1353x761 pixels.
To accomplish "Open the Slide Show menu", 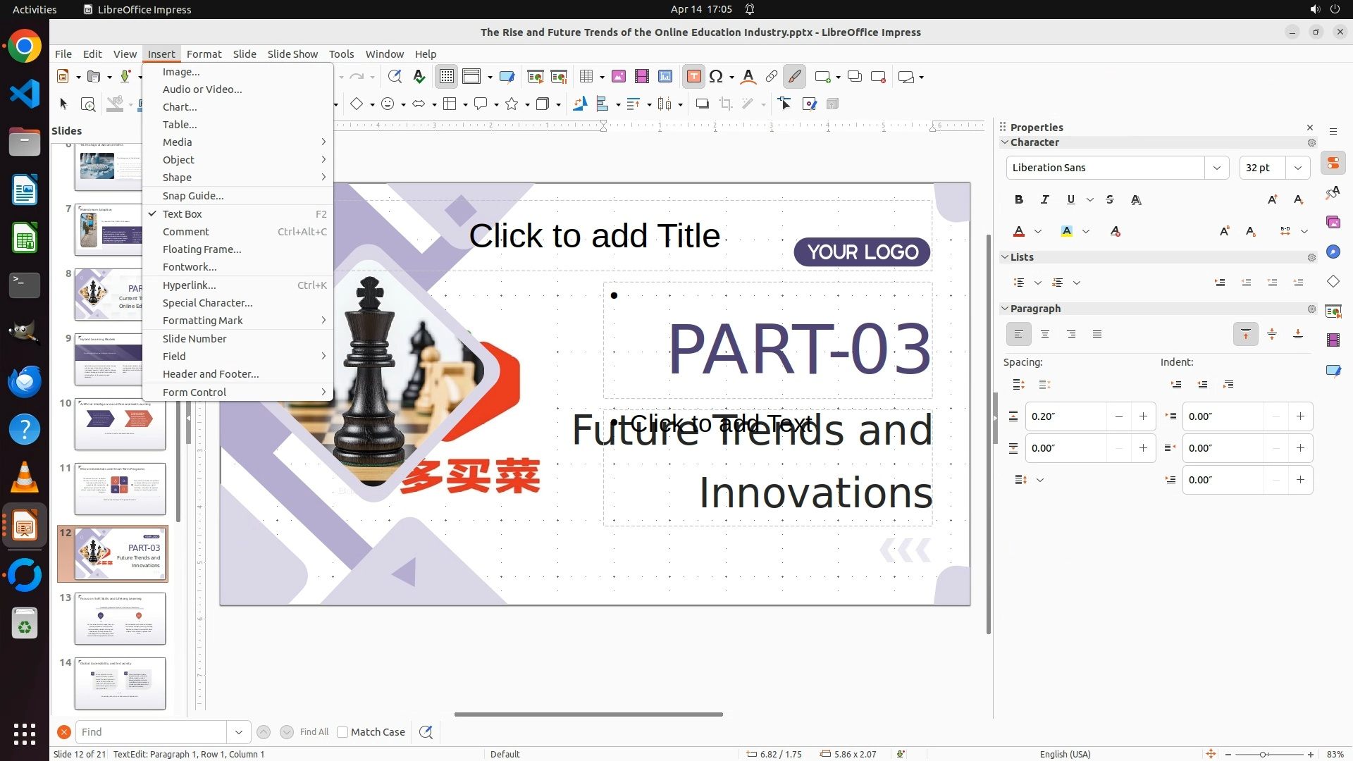I will (292, 54).
